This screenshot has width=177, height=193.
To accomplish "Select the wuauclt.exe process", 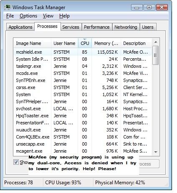I will (83, 130).
